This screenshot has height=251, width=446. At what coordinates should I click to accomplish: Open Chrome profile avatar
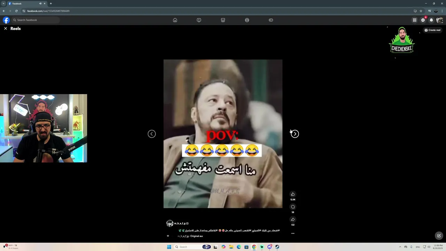pos(436,11)
